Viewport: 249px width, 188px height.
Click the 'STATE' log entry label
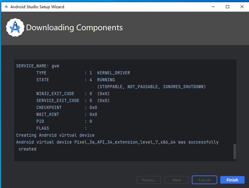point(43,80)
